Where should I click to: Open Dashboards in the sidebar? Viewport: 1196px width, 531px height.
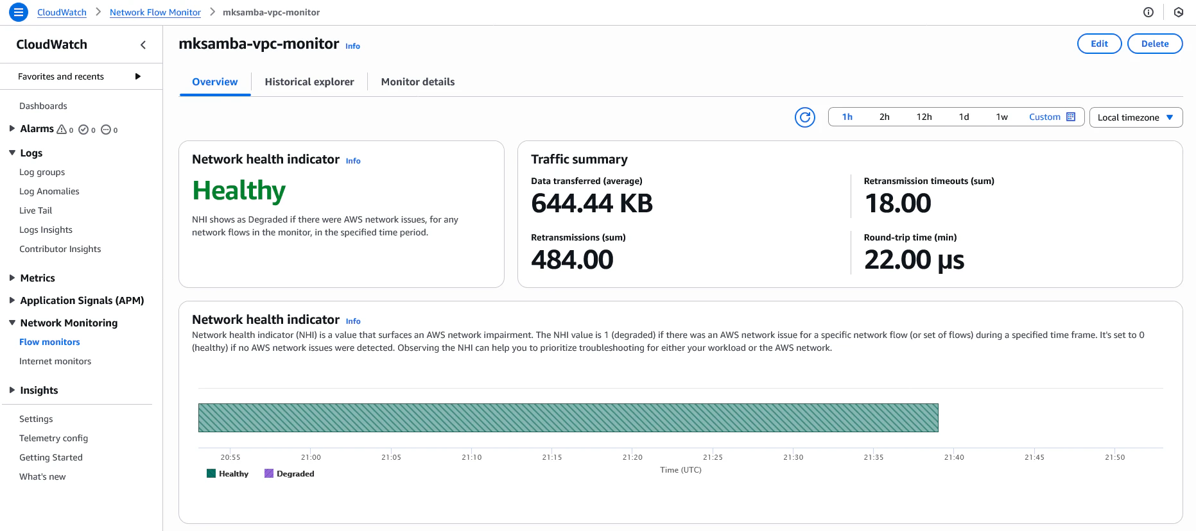43,106
